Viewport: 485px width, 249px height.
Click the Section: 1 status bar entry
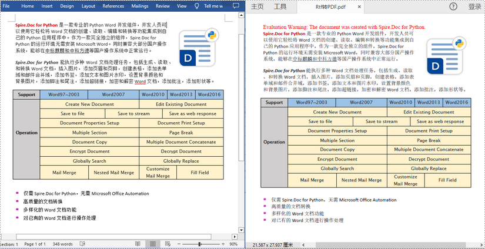(x=9, y=244)
